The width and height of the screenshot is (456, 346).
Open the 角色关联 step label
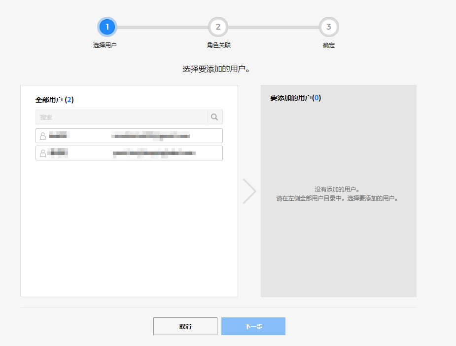[x=218, y=45]
